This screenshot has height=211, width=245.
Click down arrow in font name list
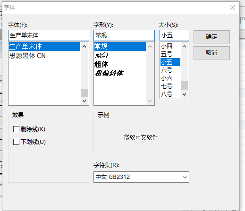point(84,101)
